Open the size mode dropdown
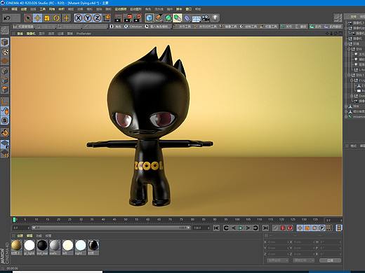Viewport: 365px width, 273px height. coord(304,260)
